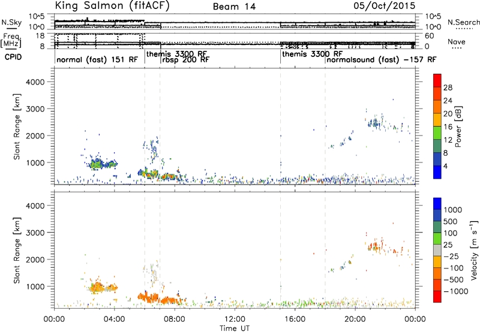Screen dimensions: 480x332
Task: Click the '60' tick on the Nave axis
Action: click(429, 36)
